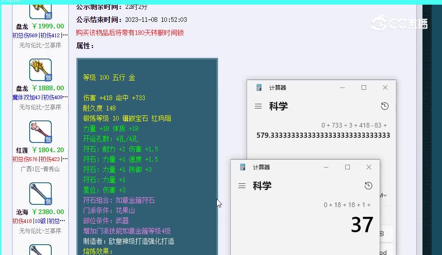Click the red notice about 180天转服时间锁
442x255 pixels.
[x=130, y=33]
